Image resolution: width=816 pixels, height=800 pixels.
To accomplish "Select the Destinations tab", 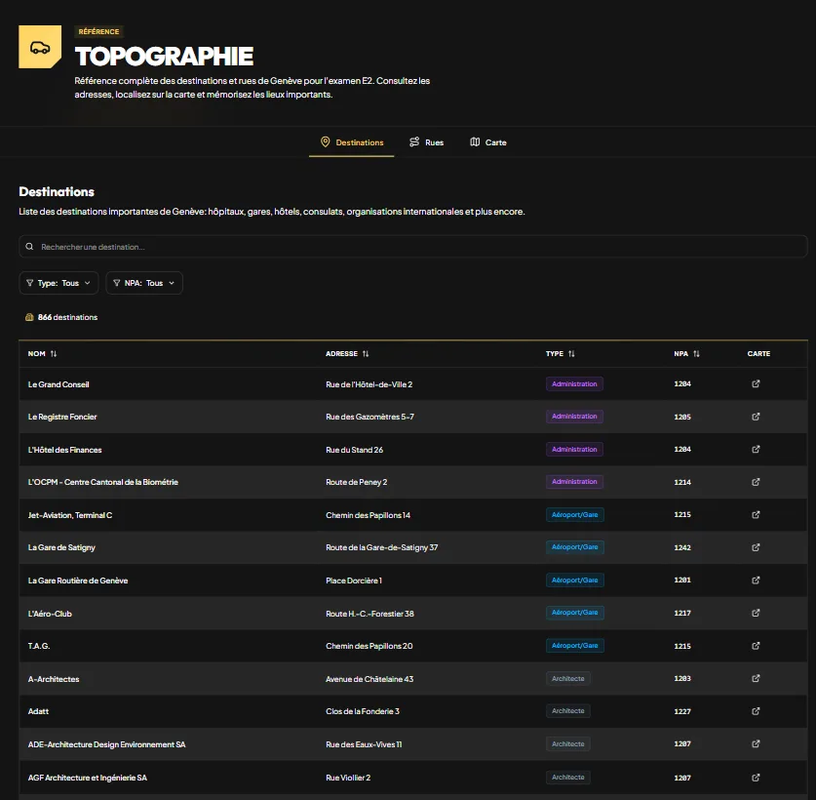I will 352,142.
